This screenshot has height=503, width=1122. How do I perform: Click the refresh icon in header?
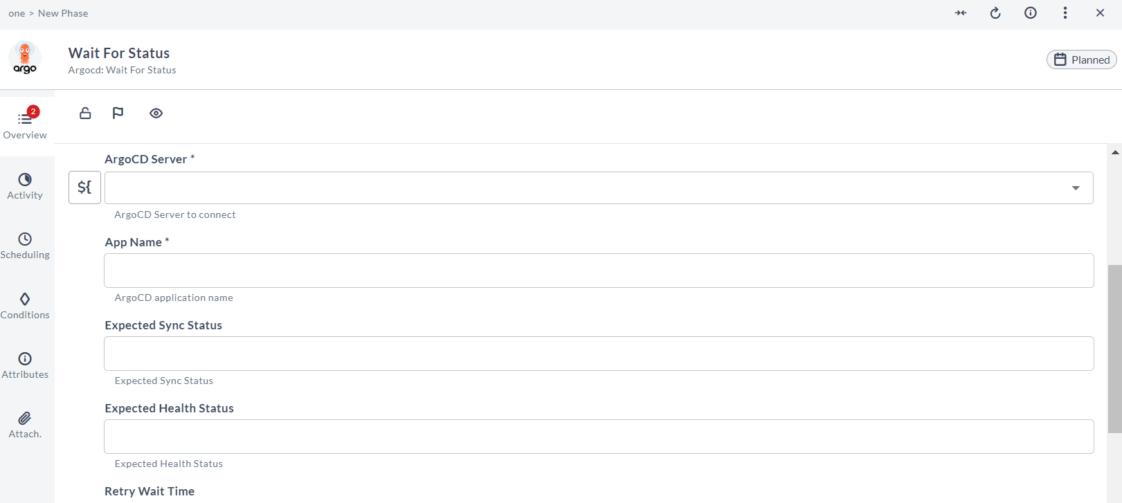click(x=995, y=13)
